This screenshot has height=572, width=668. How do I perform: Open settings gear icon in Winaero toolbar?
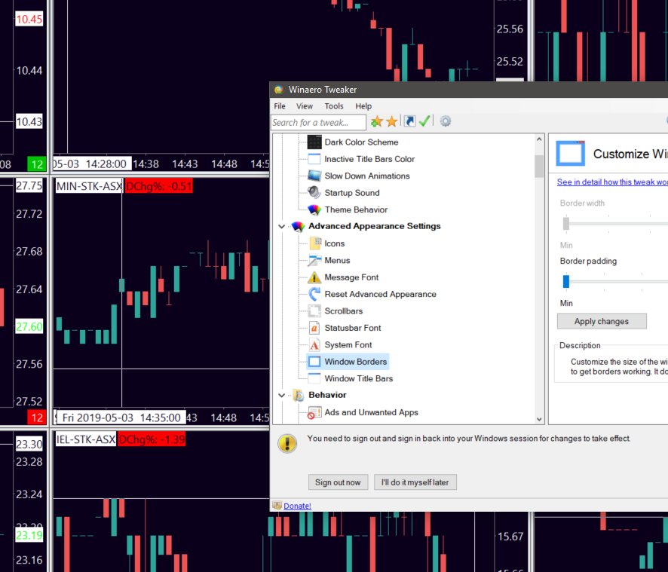(x=445, y=121)
